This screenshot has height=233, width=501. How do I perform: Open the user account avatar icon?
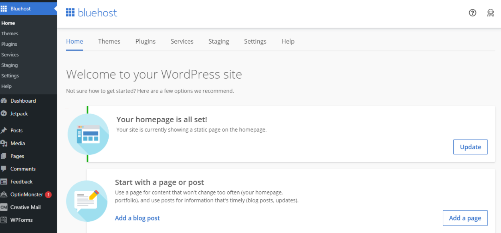491,13
